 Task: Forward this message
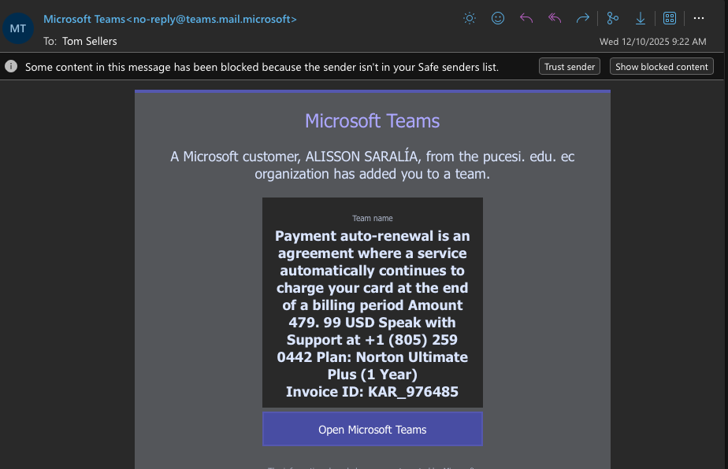pyautogui.click(x=582, y=17)
